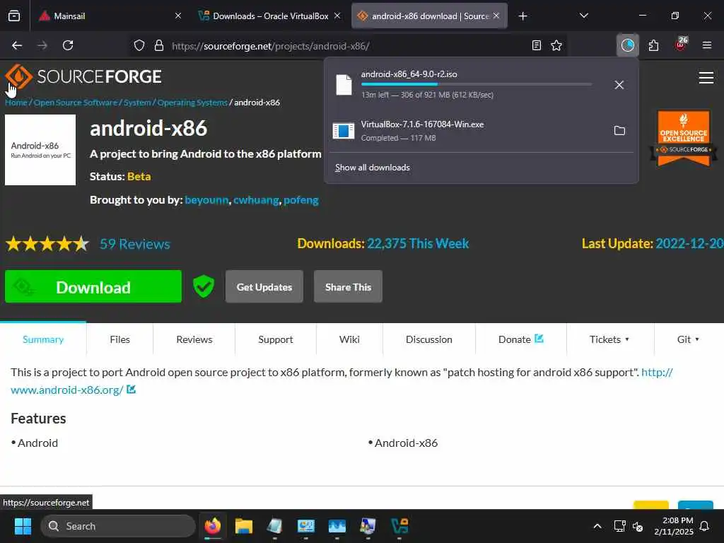The image size is (724, 543).
Task: Select the android-x86 download tab
Action: click(424, 16)
